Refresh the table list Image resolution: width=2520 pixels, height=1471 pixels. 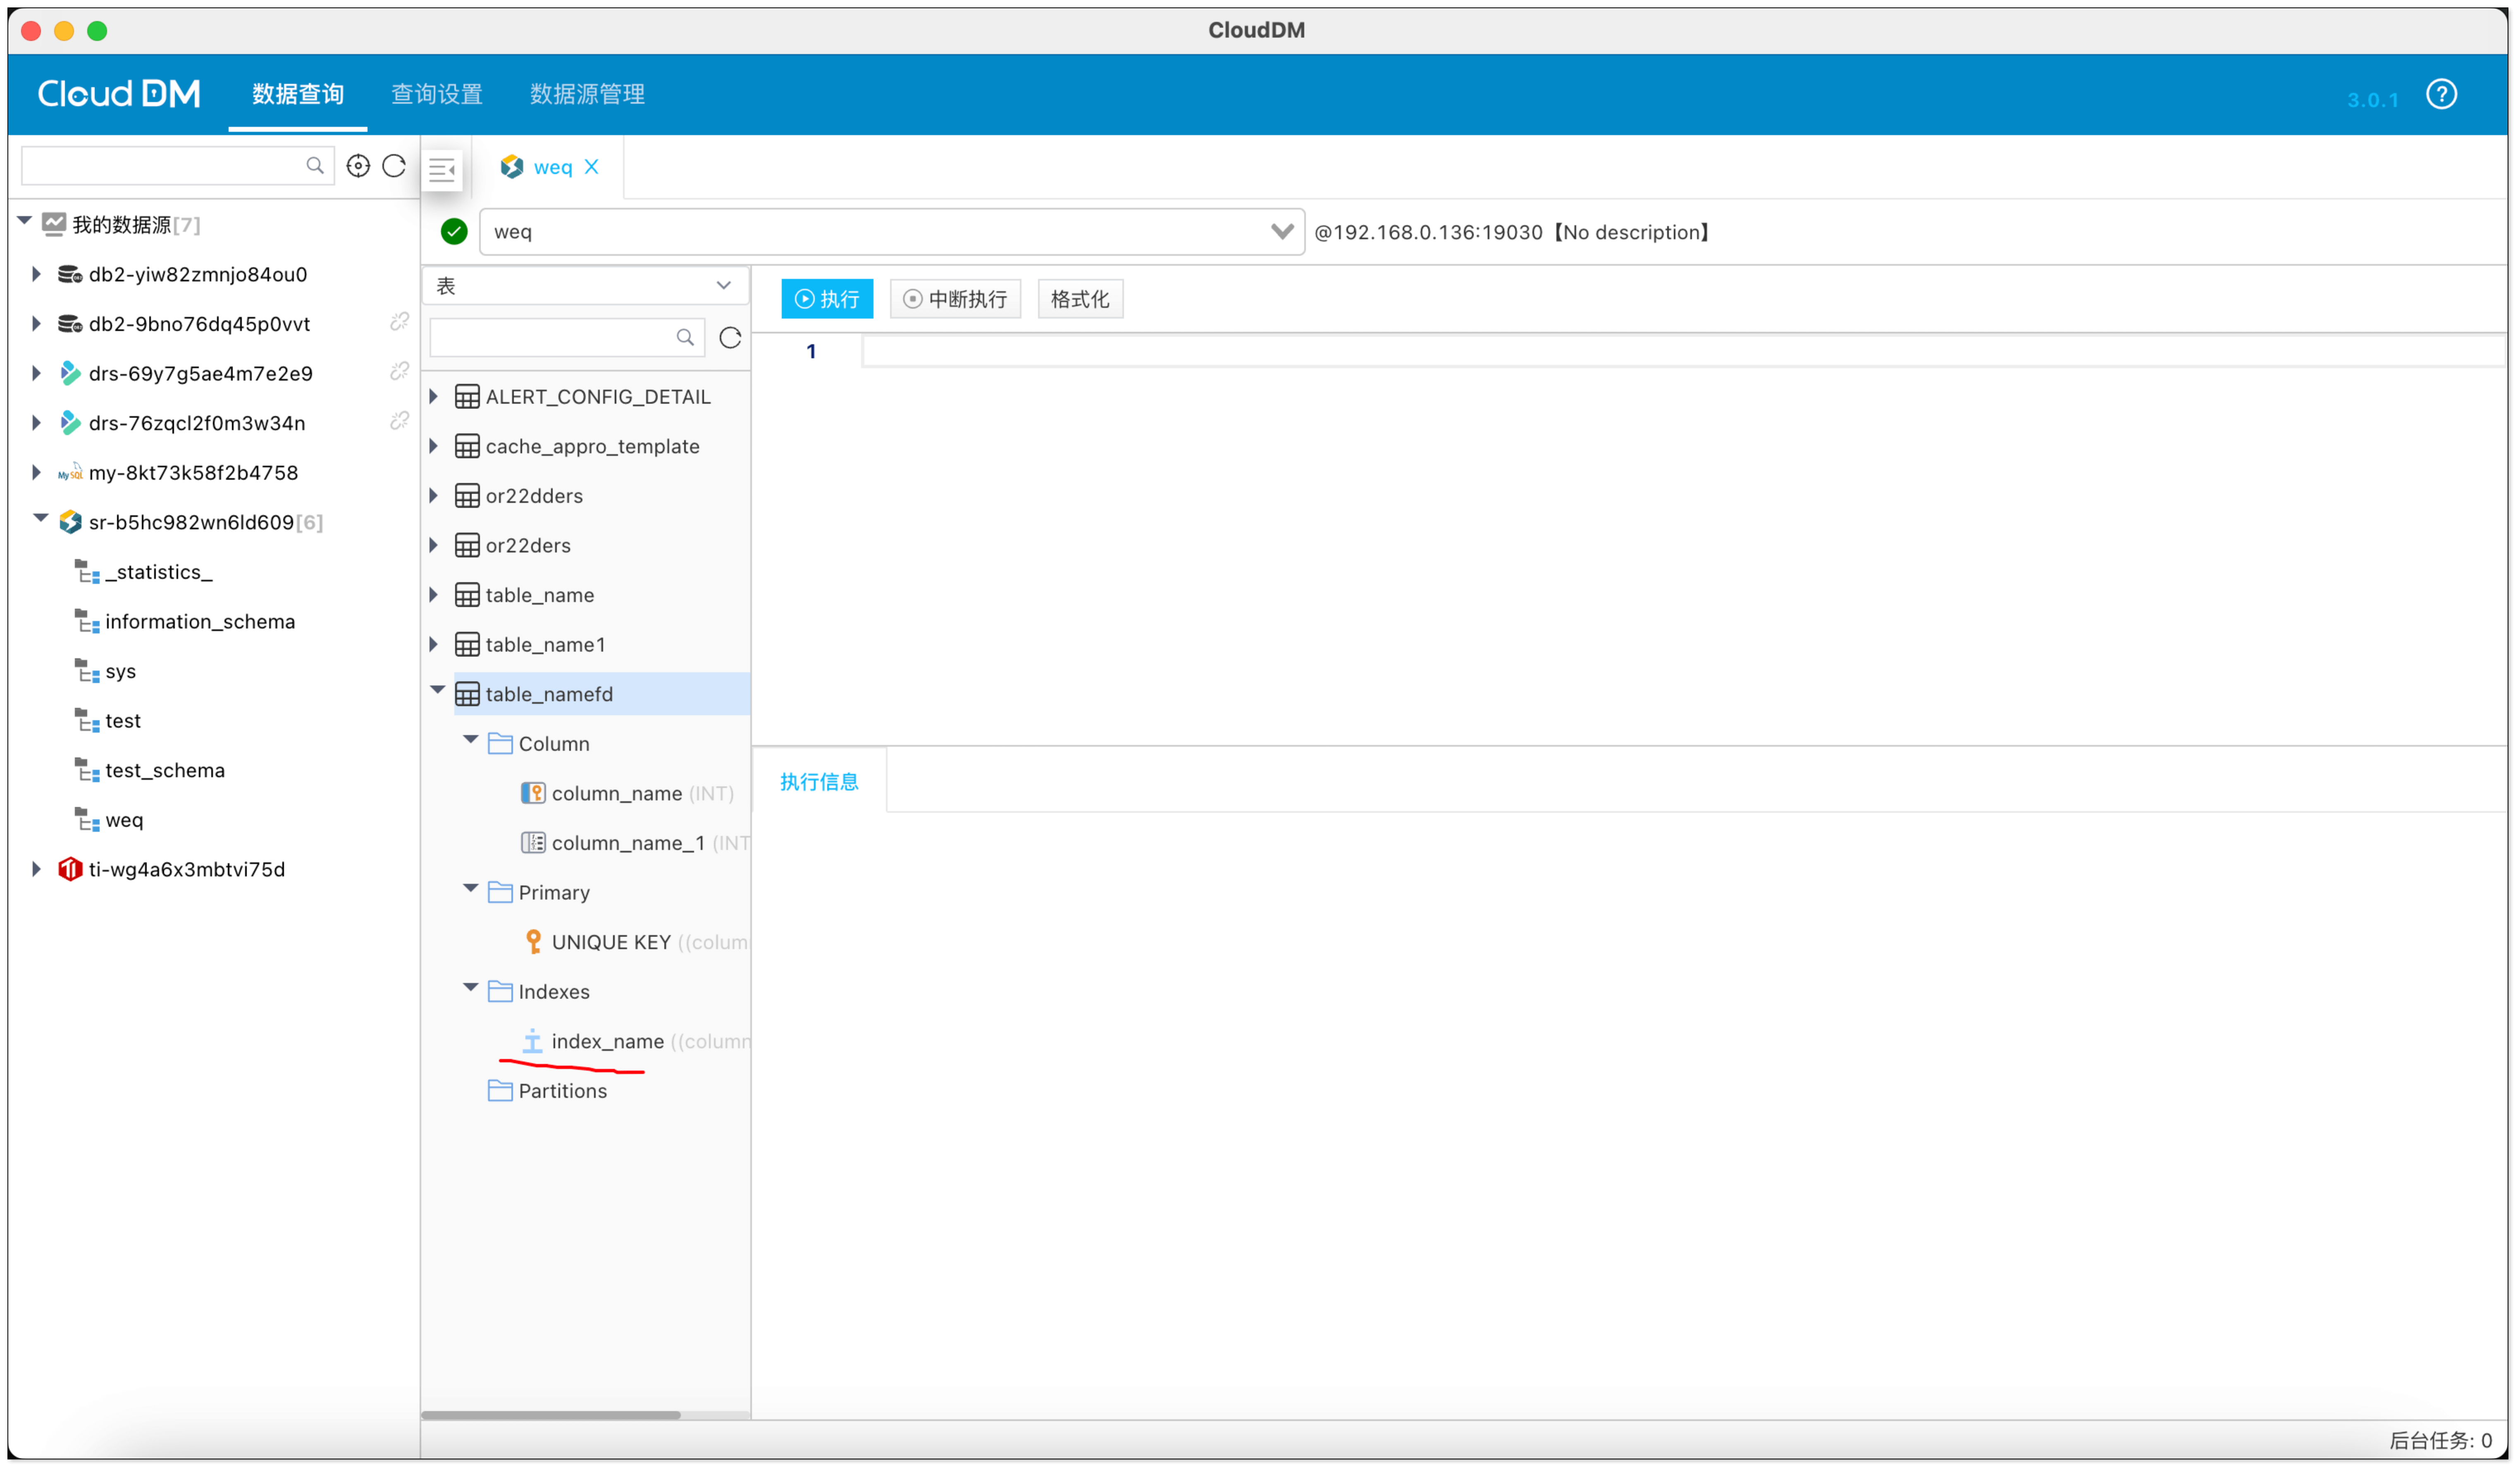pyautogui.click(x=730, y=338)
